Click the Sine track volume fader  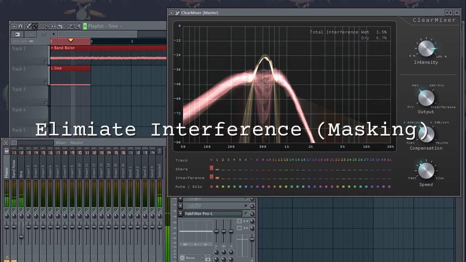(21, 237)
